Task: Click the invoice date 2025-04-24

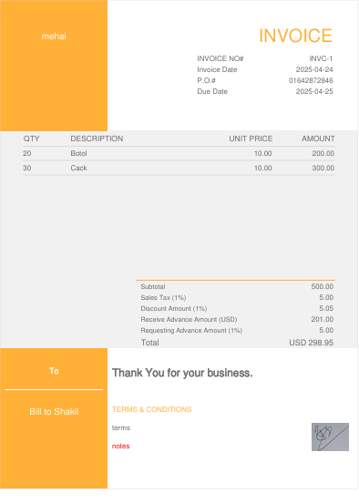Action: (314, 69)
